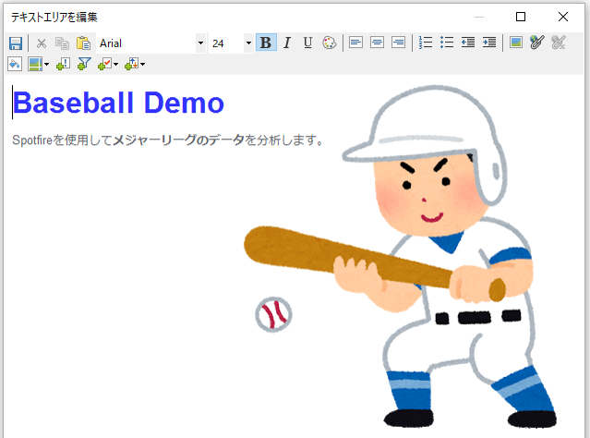Expand the property control dropdown arrow

click(116, 65)
